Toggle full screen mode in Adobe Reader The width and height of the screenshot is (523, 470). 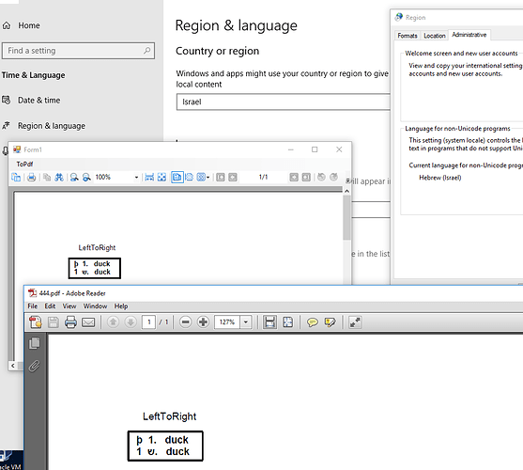[x=355, y=322]
